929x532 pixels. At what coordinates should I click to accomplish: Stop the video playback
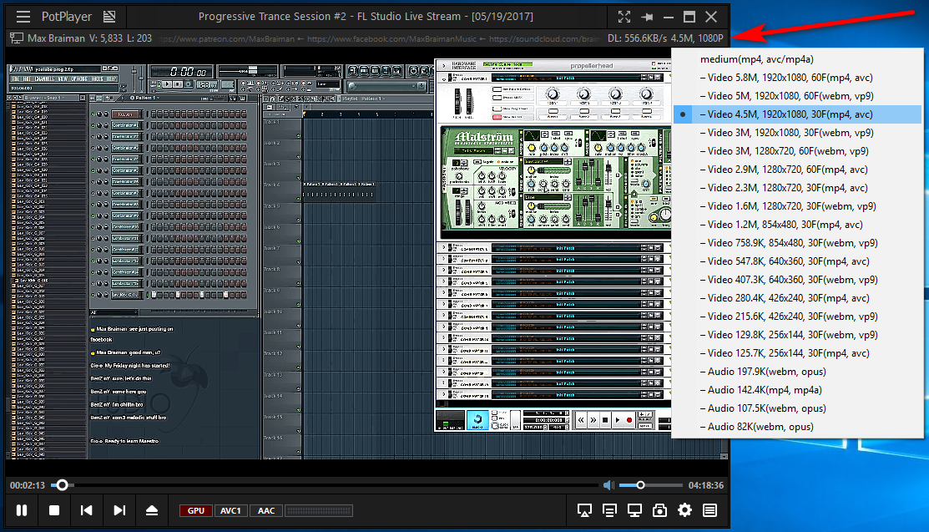[54, 510]
